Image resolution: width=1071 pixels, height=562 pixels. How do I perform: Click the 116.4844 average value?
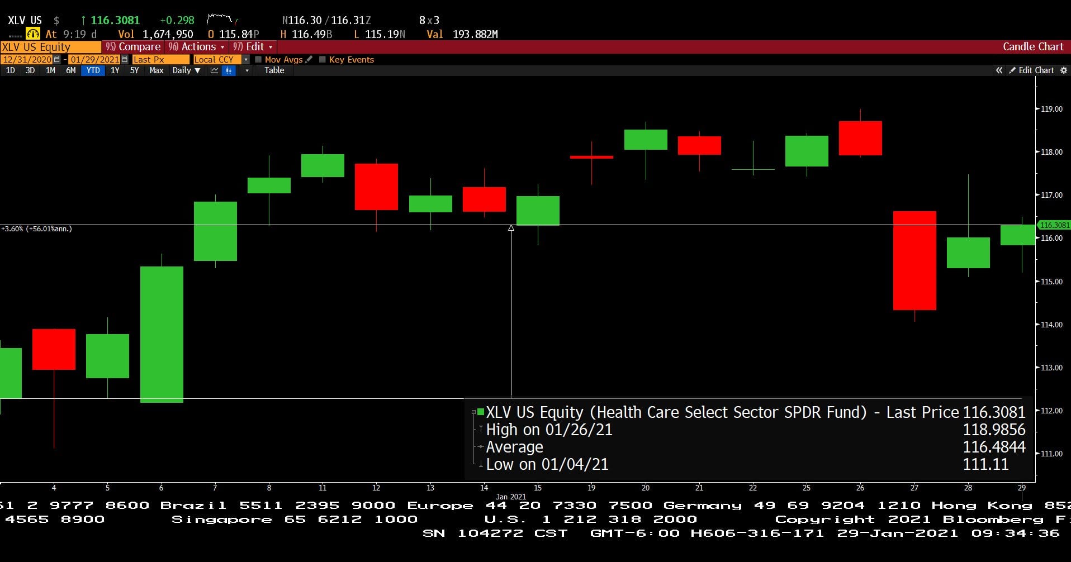coord(994,447)
